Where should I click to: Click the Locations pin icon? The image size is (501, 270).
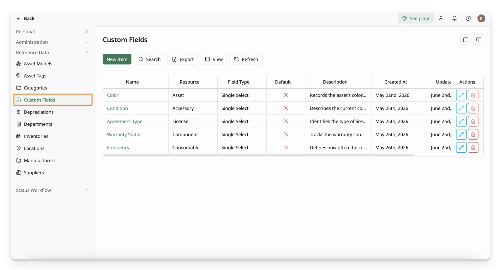pyautogui.click(x=19, y=148)
